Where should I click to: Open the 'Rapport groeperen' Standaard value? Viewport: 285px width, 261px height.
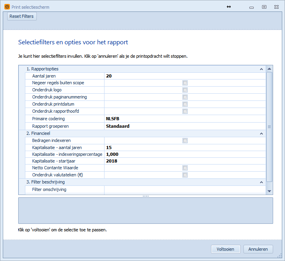(x=184, y=127)
